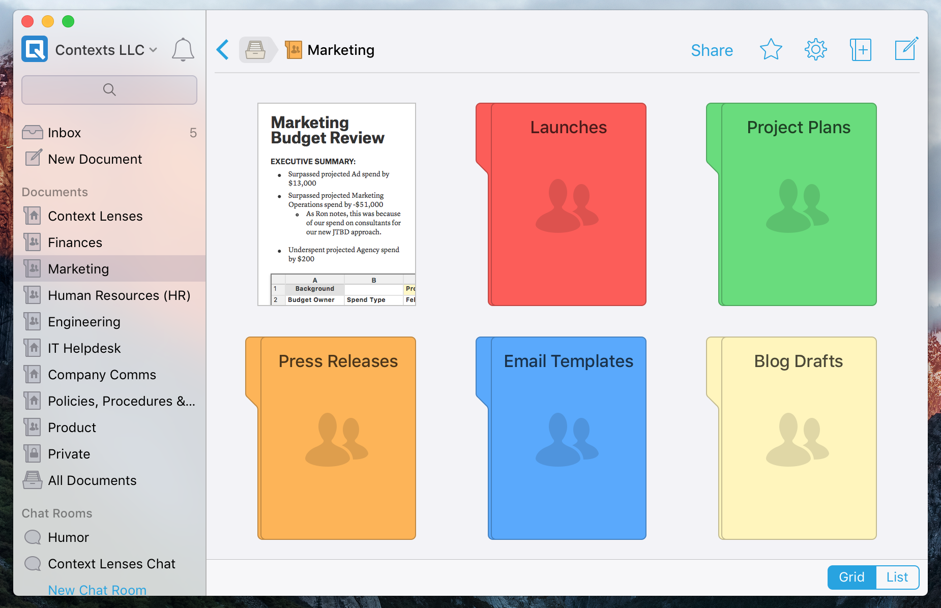Click the All Documents breadcrumb tray icon
The image size is (941, 608).
click(255, 50)
